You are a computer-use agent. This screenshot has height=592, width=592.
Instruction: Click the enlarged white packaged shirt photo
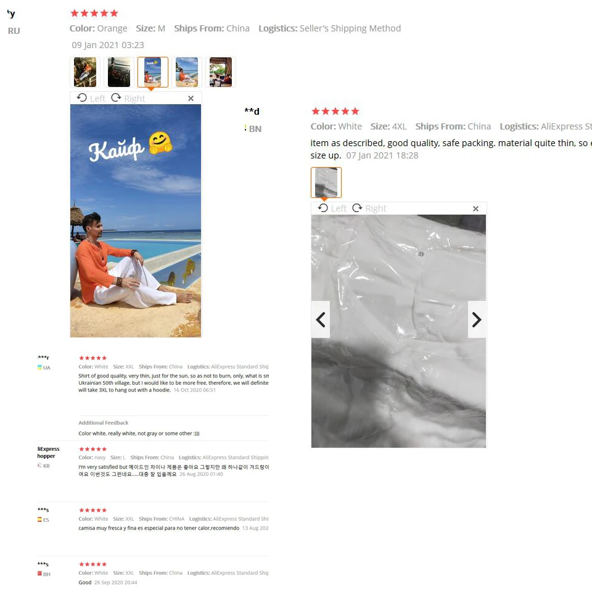[399, 331]
